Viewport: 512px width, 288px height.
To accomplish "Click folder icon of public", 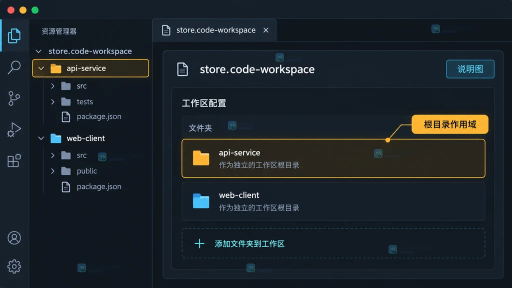I will pos(66,171).
